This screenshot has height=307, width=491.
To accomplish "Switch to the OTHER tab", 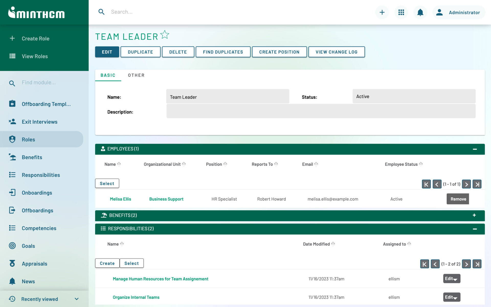I will (x=136, y=75).
